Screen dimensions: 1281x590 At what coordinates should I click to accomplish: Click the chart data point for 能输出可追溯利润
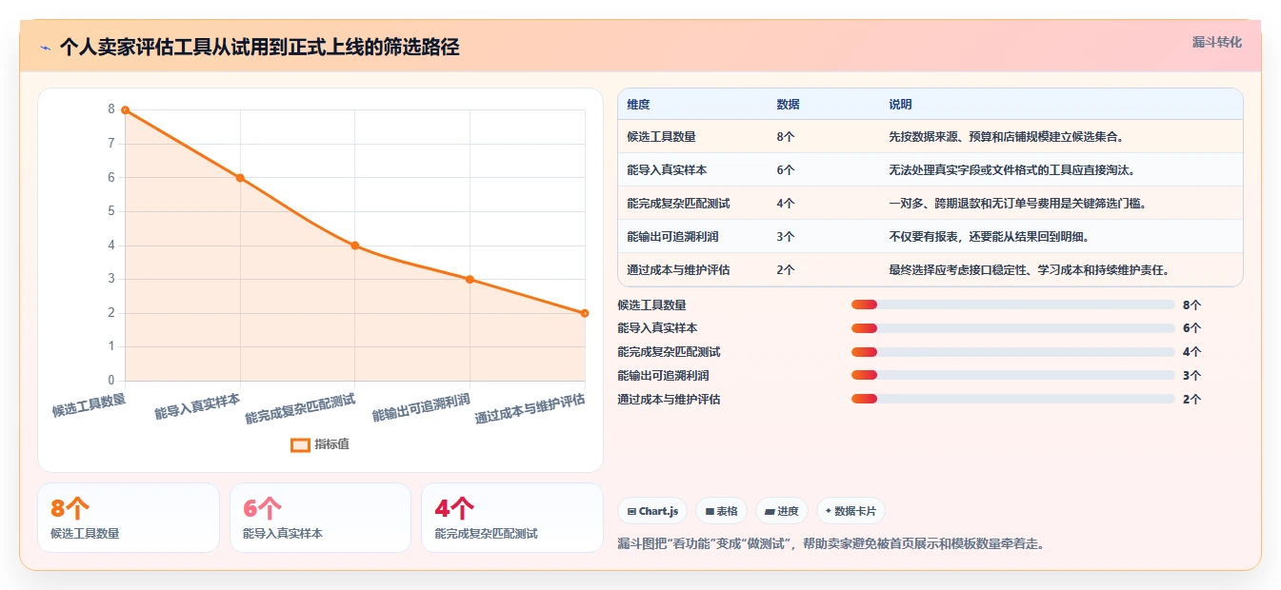click(x=470, y=279)
